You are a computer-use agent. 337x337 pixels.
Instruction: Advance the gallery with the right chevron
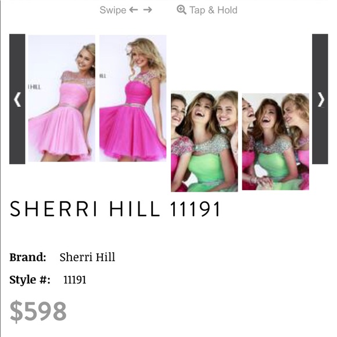[x=320, y=99]
